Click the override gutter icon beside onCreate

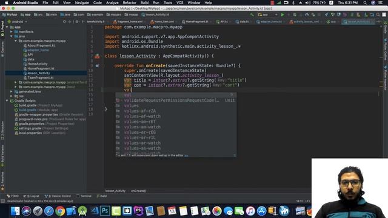click(97, 66)
